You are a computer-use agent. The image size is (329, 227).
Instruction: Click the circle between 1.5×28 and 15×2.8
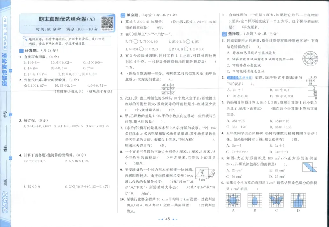(141, 49)
